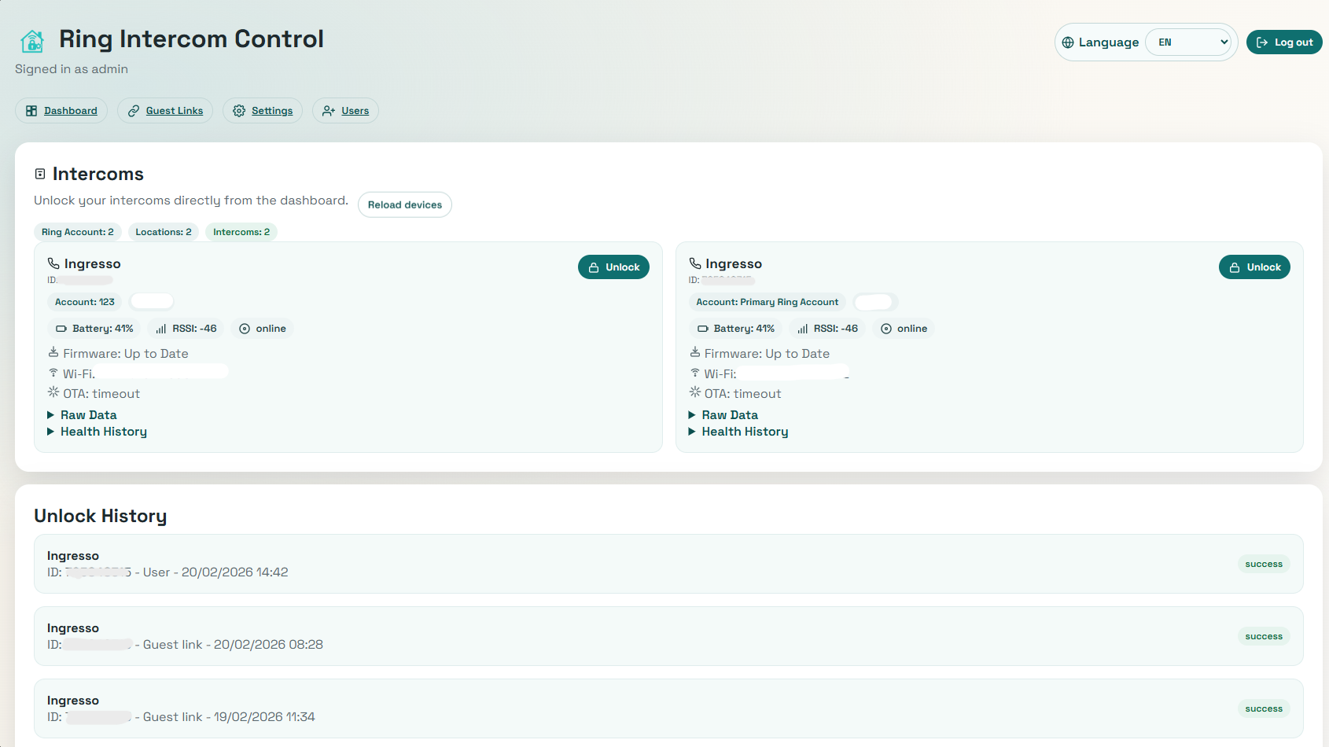1329x747 pixels.
Task: Unlock the left Ingresso intercom
Action: (x=613, y=267)
